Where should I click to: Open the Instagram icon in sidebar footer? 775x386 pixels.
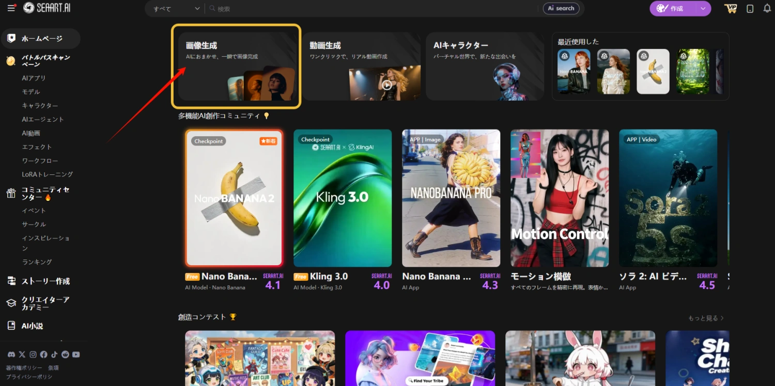[x=33, y=355]
